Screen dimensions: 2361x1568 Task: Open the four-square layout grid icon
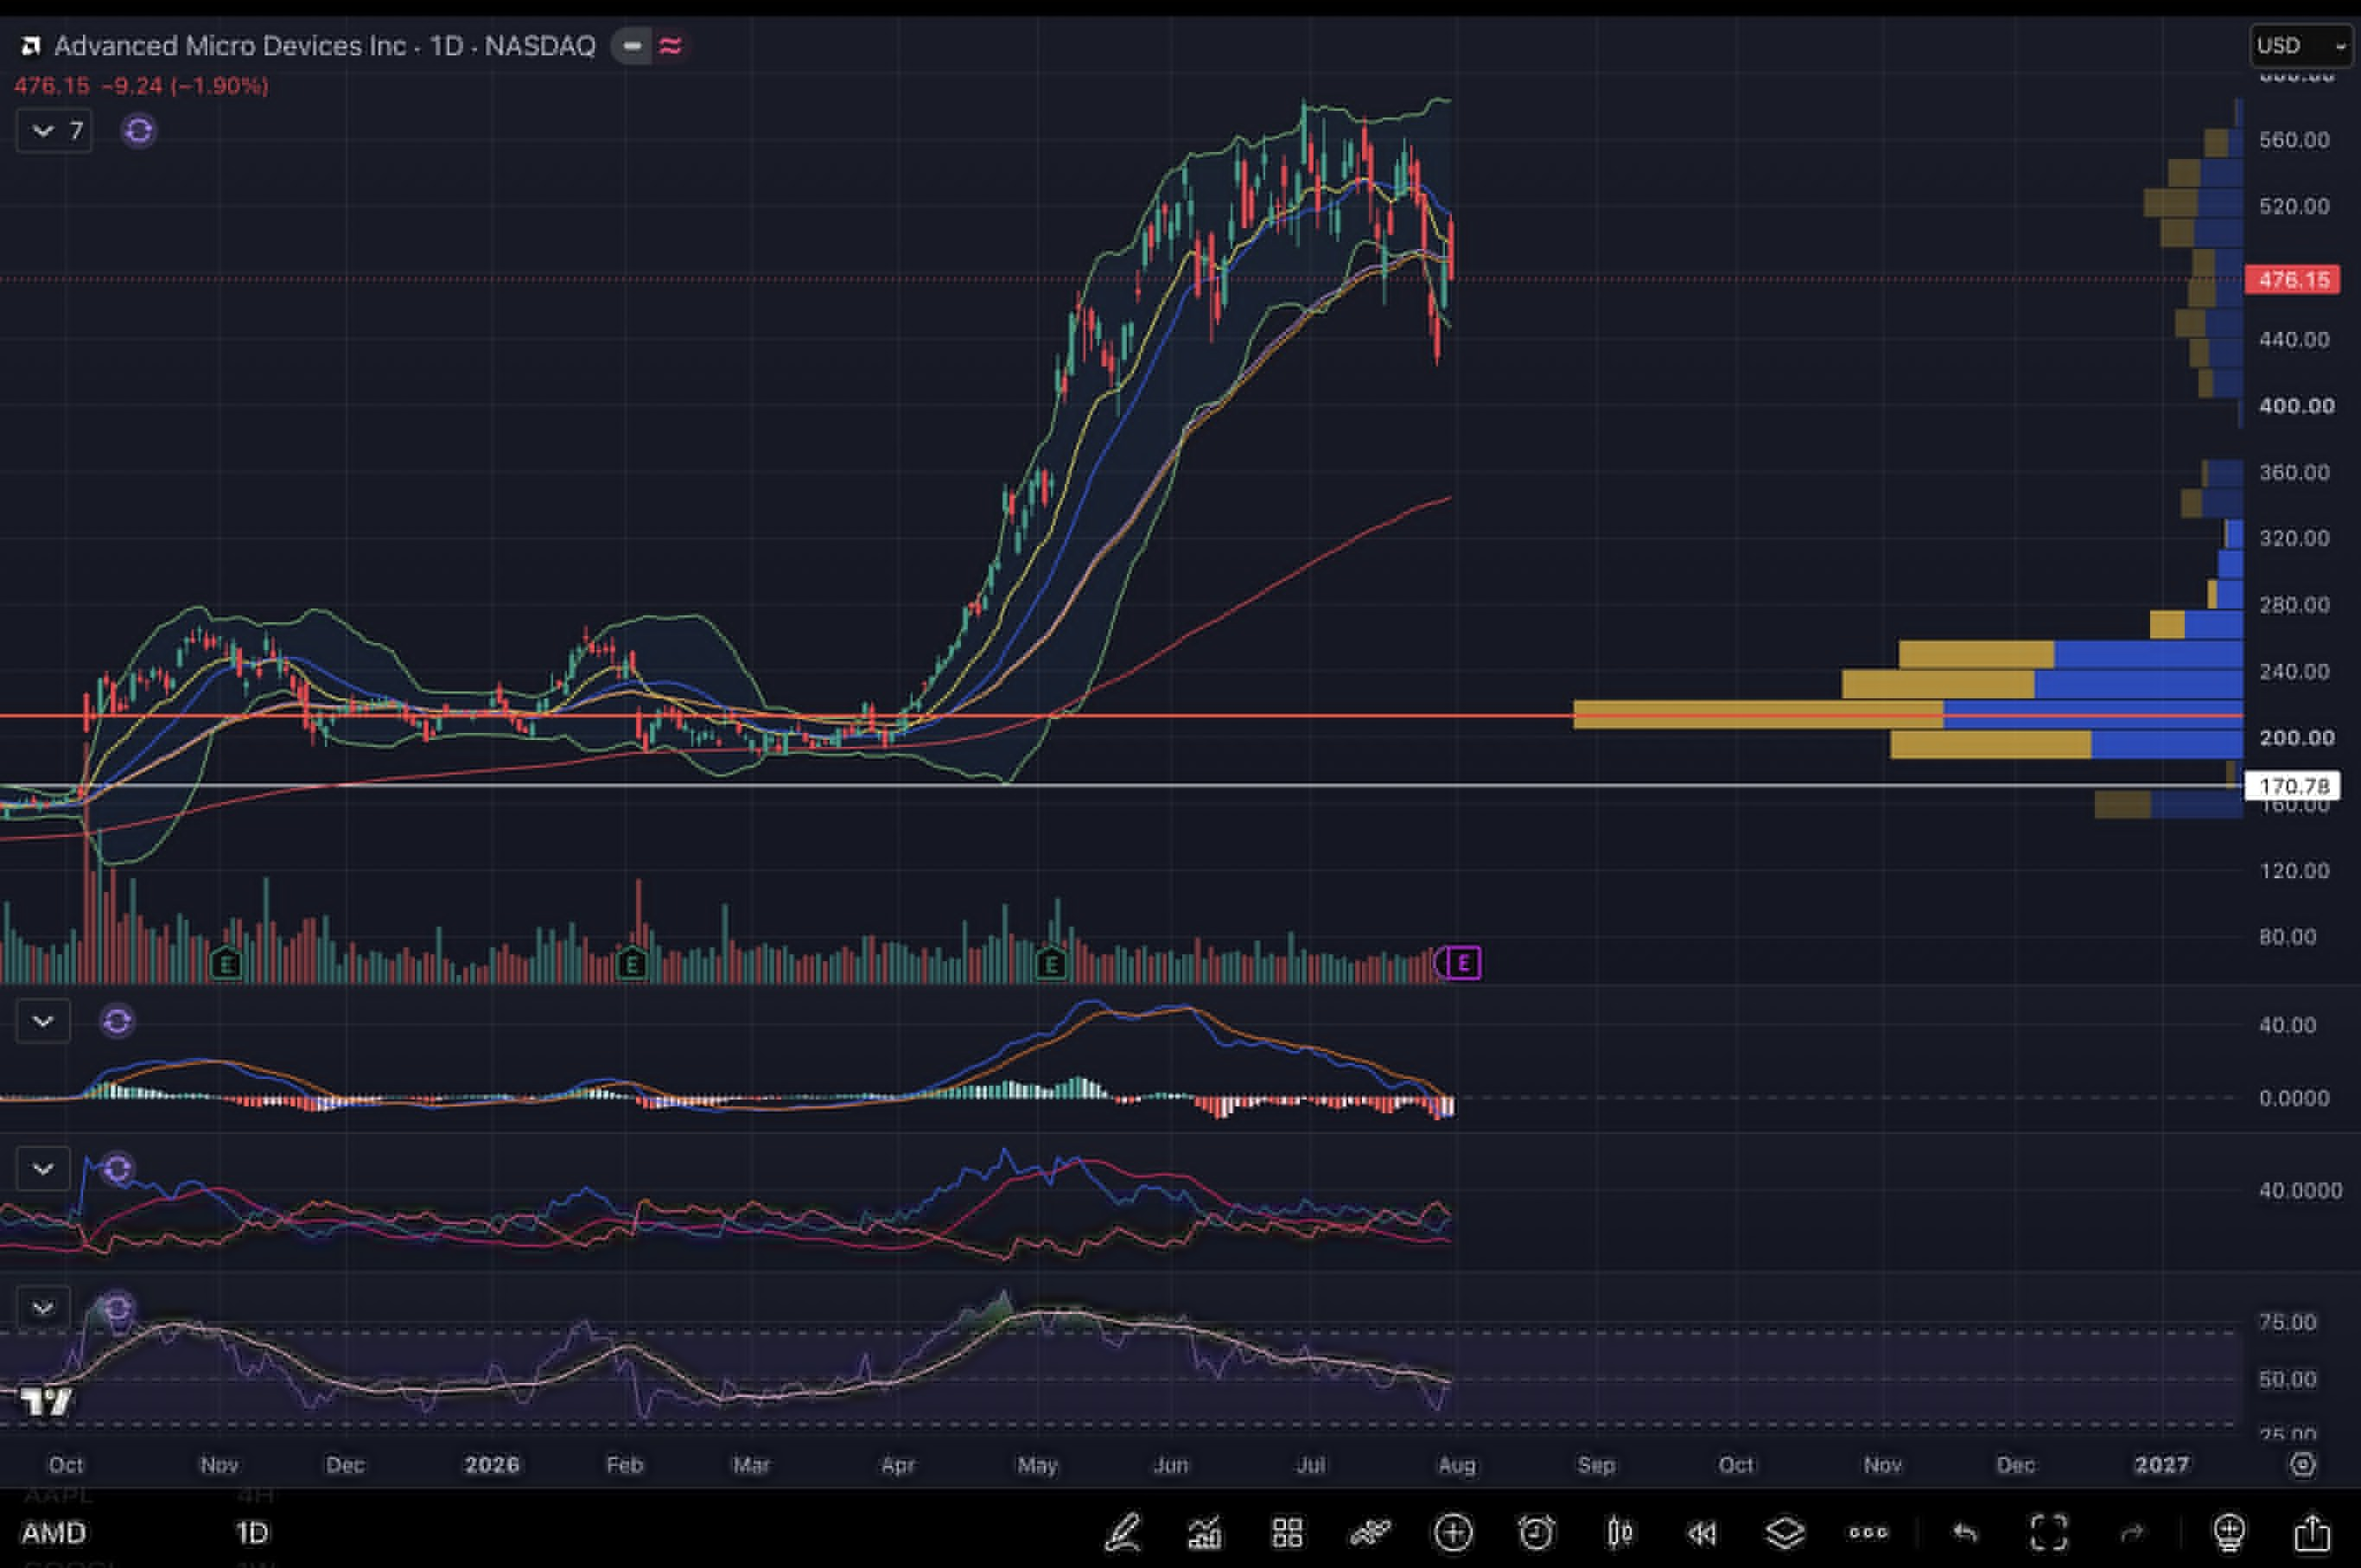1288,1532
